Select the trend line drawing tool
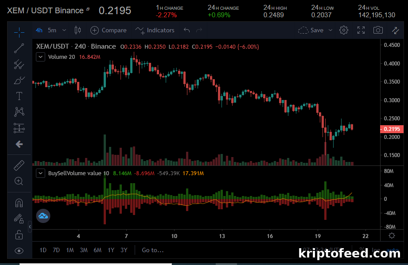The image size is (408, 265). (x=19, y=48)
